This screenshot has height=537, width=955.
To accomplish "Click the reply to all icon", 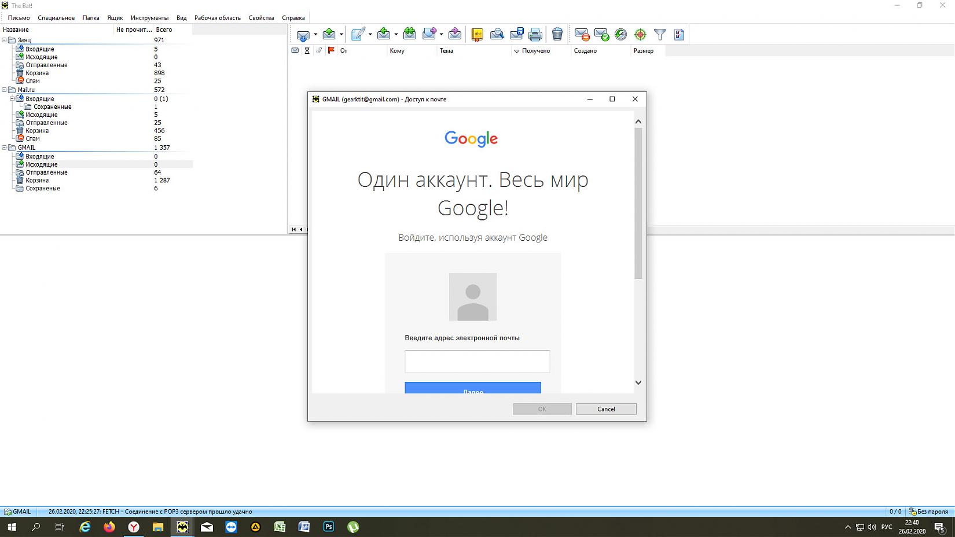I will pos(410,35).
